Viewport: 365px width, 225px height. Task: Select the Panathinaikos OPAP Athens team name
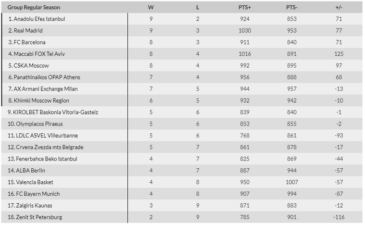tap(47, 77)
